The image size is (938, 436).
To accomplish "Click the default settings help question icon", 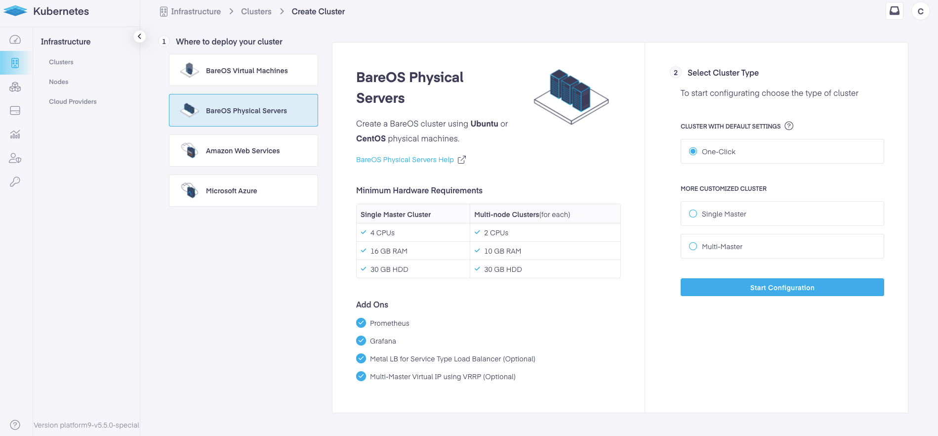I will coord(789,126).
